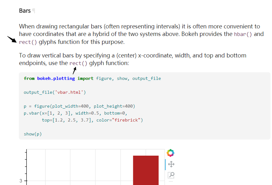Open rect() link after 'use the'
This screenshot has width=272, height=185.
tap(78, 63)
